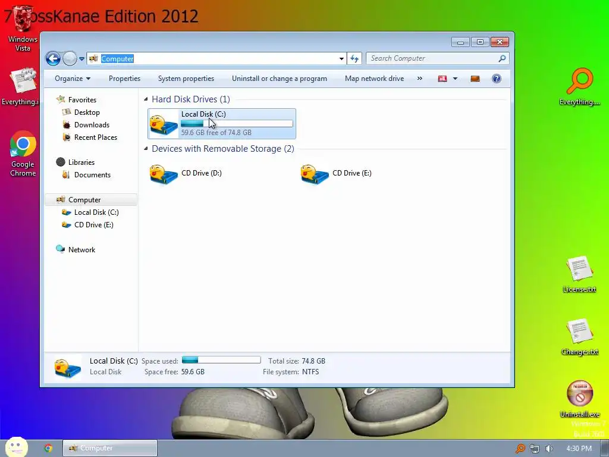The width and height of the screenshot is (609, 457).
Task: Click the Space used bar in details pane
Action: 221,360
